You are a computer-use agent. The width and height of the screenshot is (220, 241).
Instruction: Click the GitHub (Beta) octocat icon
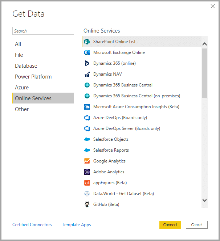87,204
